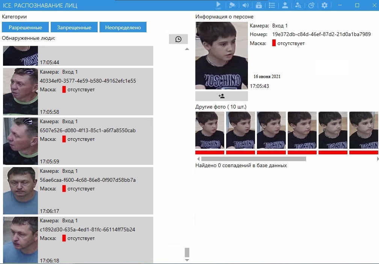
Task: Click the time 17:05:43 in the person info
Action: [259, 86]
